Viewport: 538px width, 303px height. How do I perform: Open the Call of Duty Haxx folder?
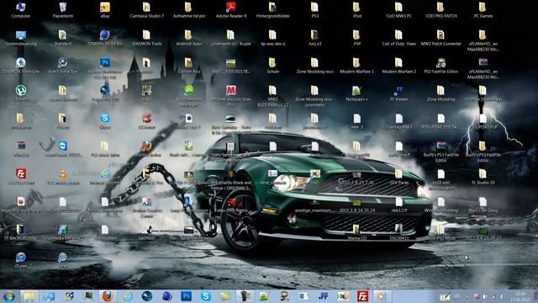pos(399,38)
